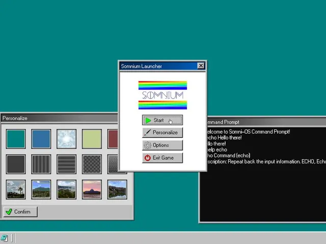Click the green play Start button
This screenshot has height=244, width=326.
(162, 120)
